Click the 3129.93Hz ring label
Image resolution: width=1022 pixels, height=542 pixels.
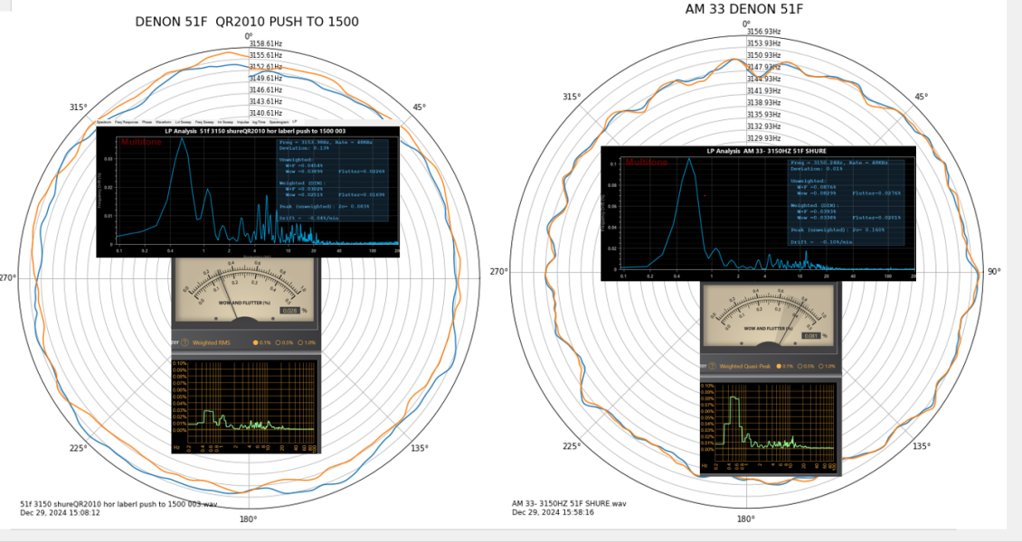[x=764, y=138]
